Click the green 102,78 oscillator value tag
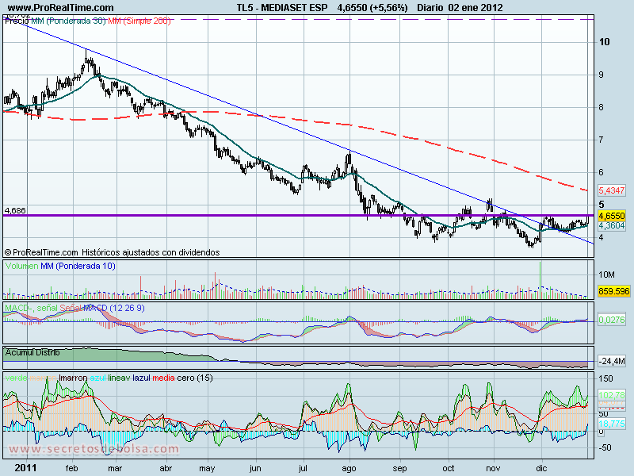The image size is (634, 476). [x=611, y=394]
